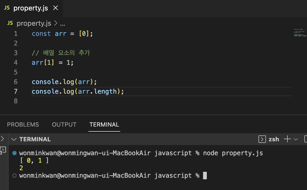This screenshot has width=307, height=190.
Task: Click 'node property.js' command in terminal
Action: click(x=233, y=153)
